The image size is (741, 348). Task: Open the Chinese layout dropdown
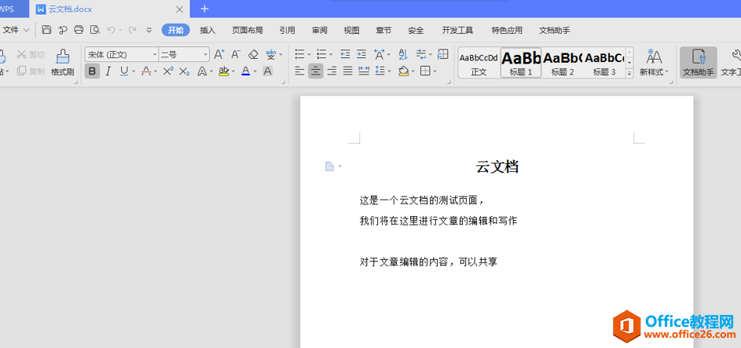coord(389,55)
